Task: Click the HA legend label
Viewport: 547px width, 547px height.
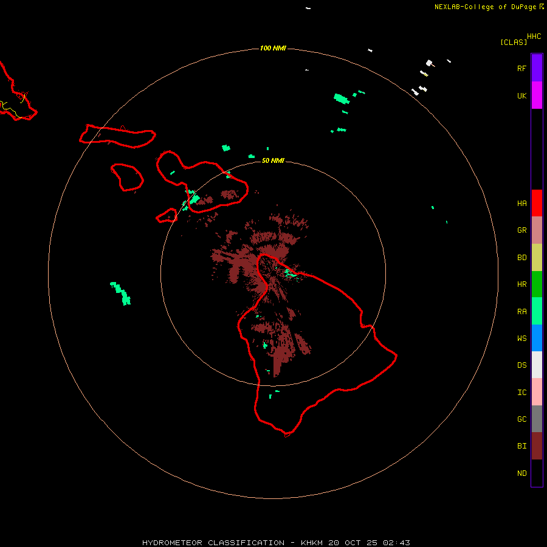Action: (521, 204)
